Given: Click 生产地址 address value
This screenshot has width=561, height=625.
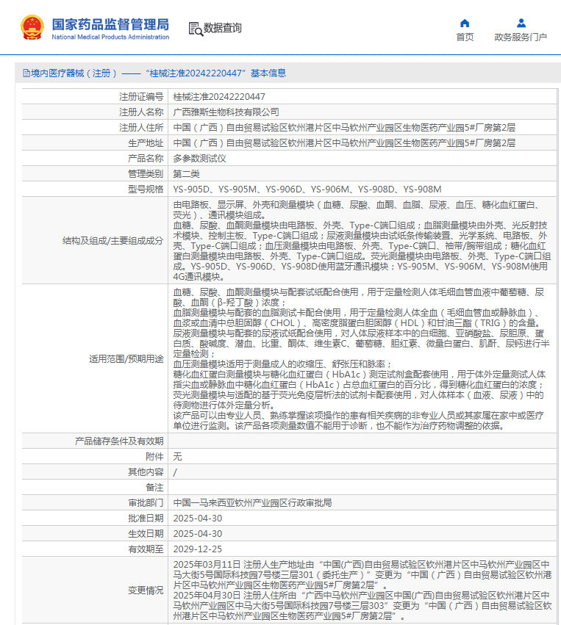Looking at the screenshot, I should (x=344, y=143).
